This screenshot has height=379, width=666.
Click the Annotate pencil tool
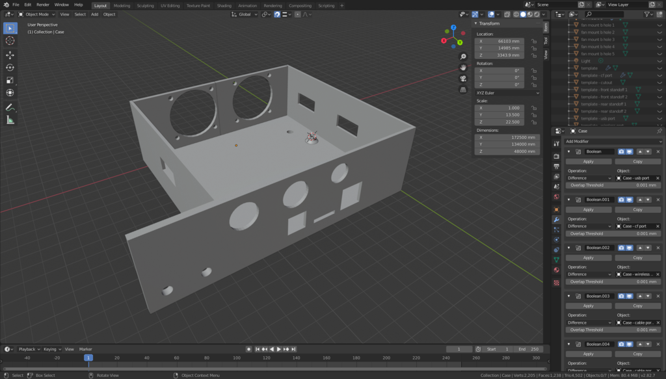(x=10, y=107)
